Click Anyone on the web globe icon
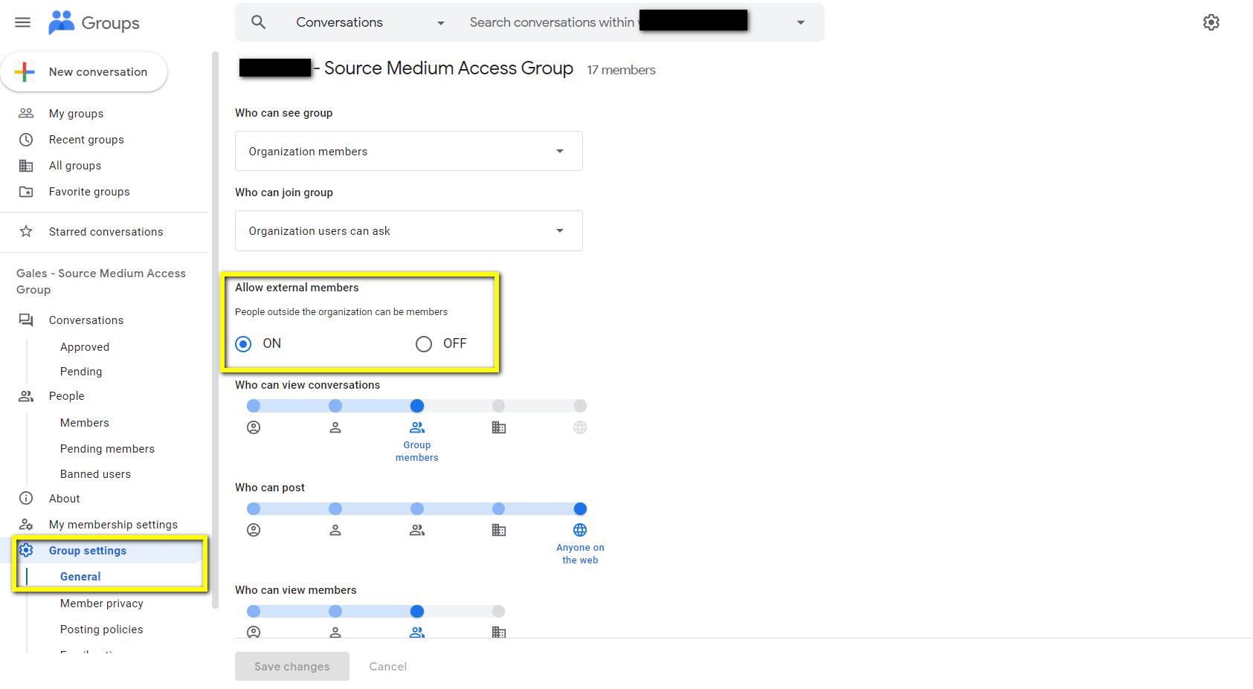1253x689 pixels. [x=580, y=530]
